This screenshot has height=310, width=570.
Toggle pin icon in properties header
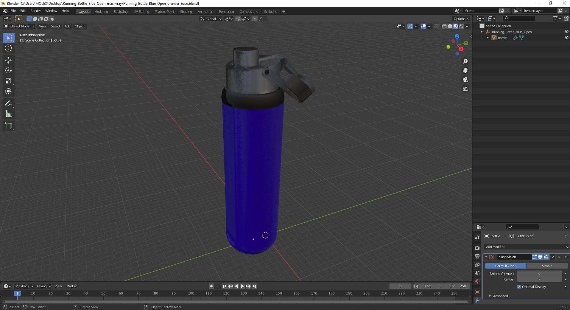[566, 236]
